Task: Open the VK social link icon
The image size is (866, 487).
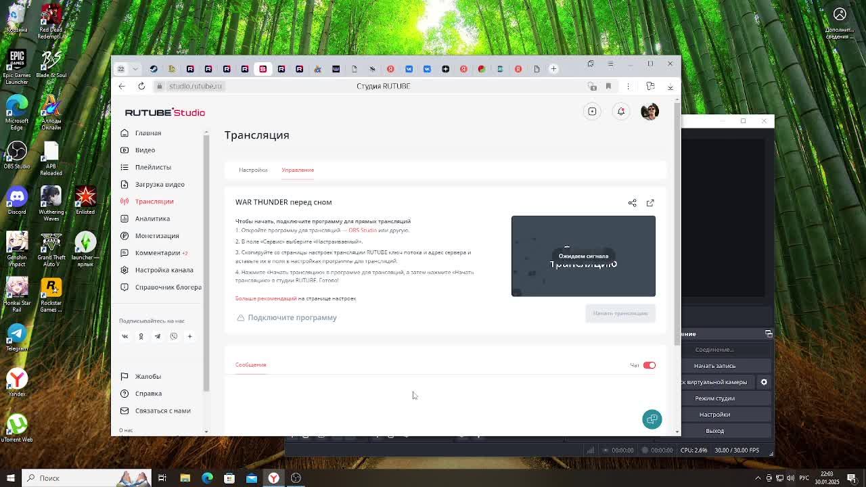Action: (124, 336)
